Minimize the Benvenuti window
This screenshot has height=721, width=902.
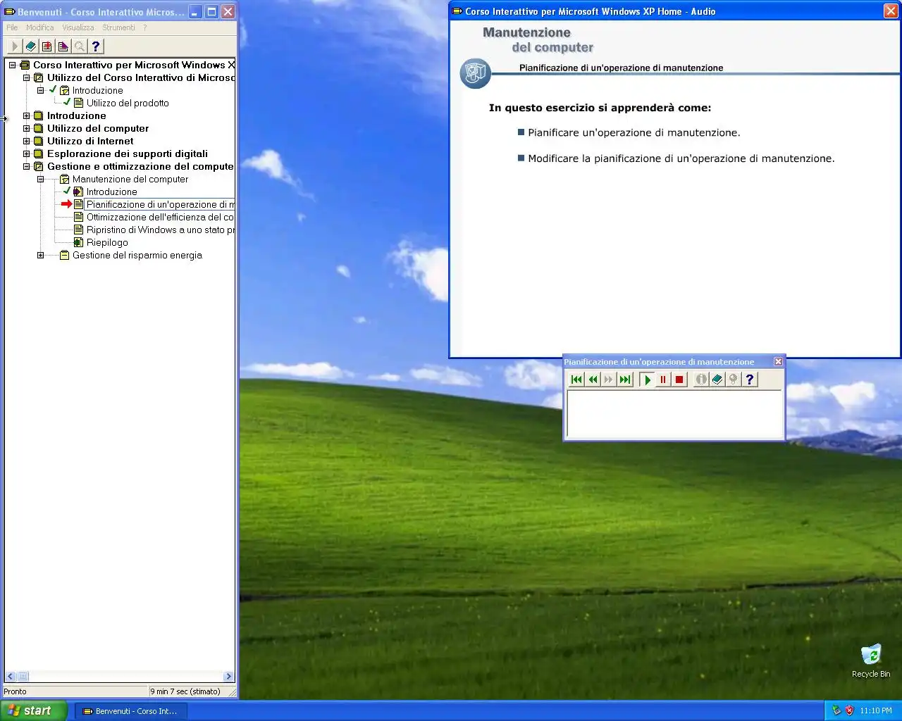[x=194, y=12]
